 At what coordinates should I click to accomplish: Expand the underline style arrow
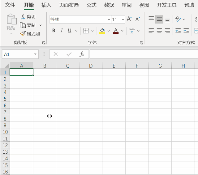(x=76, y=31)
